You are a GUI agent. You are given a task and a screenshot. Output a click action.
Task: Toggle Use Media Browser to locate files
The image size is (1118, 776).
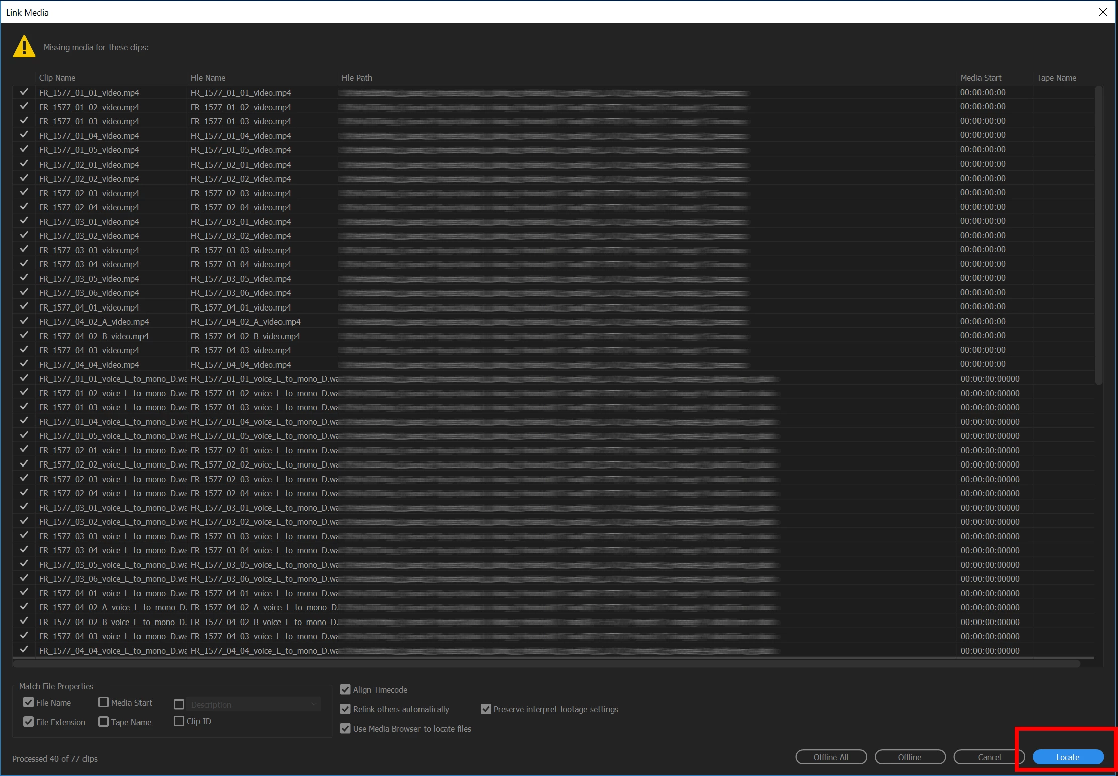click(x=345, y=729)
